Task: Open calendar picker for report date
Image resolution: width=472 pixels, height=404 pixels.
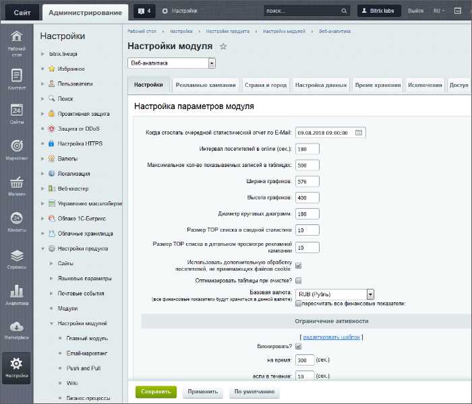Action: (359, 133)
